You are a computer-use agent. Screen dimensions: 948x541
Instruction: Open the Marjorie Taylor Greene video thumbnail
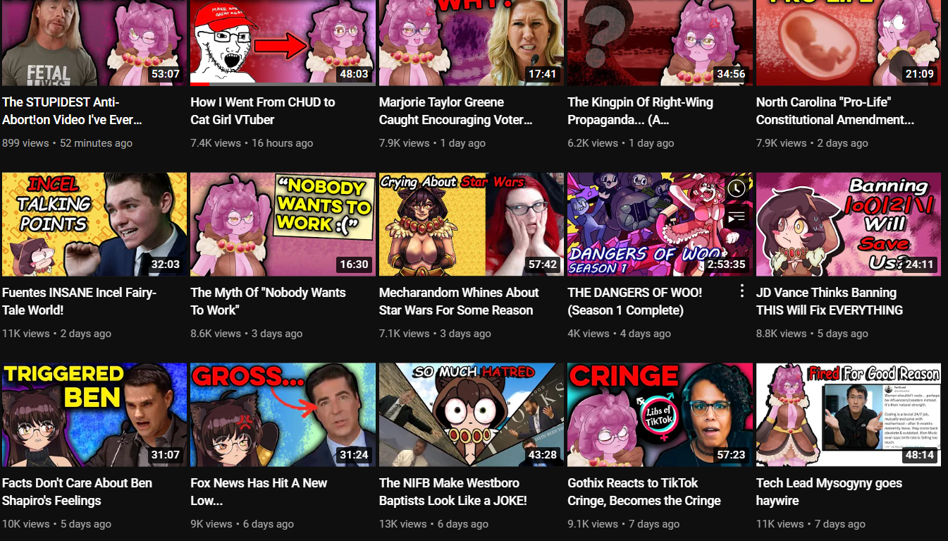click(472, 42)
